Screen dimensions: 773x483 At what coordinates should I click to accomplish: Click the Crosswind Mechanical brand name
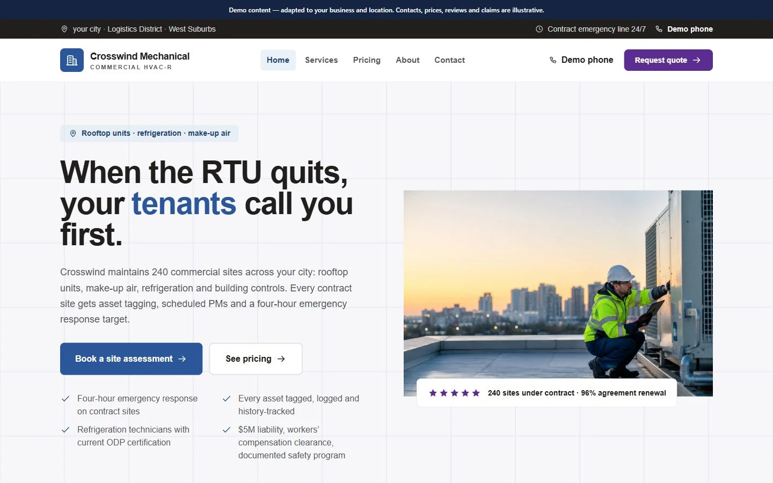[x=140, y=56]
